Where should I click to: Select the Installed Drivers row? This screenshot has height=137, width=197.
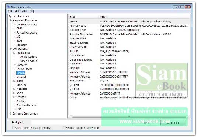[x=129, y=43]
